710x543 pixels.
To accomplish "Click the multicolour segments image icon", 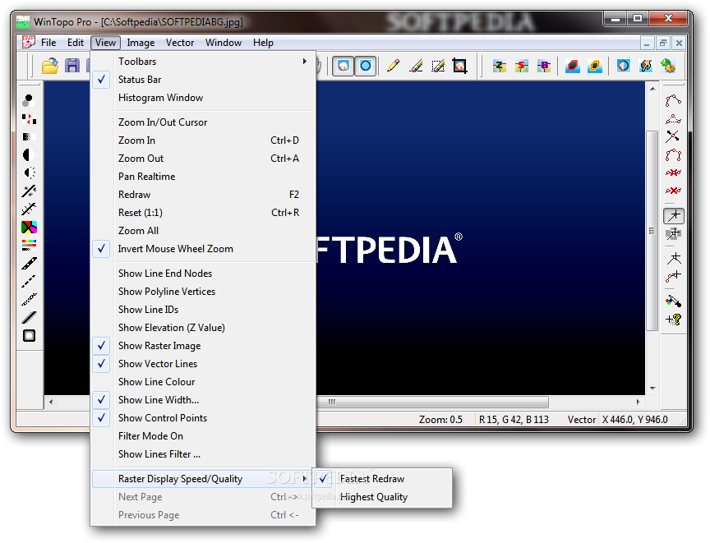I will (29, 228).
